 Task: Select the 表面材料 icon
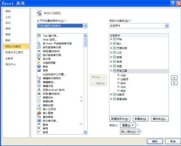click(x=39, y=97)
